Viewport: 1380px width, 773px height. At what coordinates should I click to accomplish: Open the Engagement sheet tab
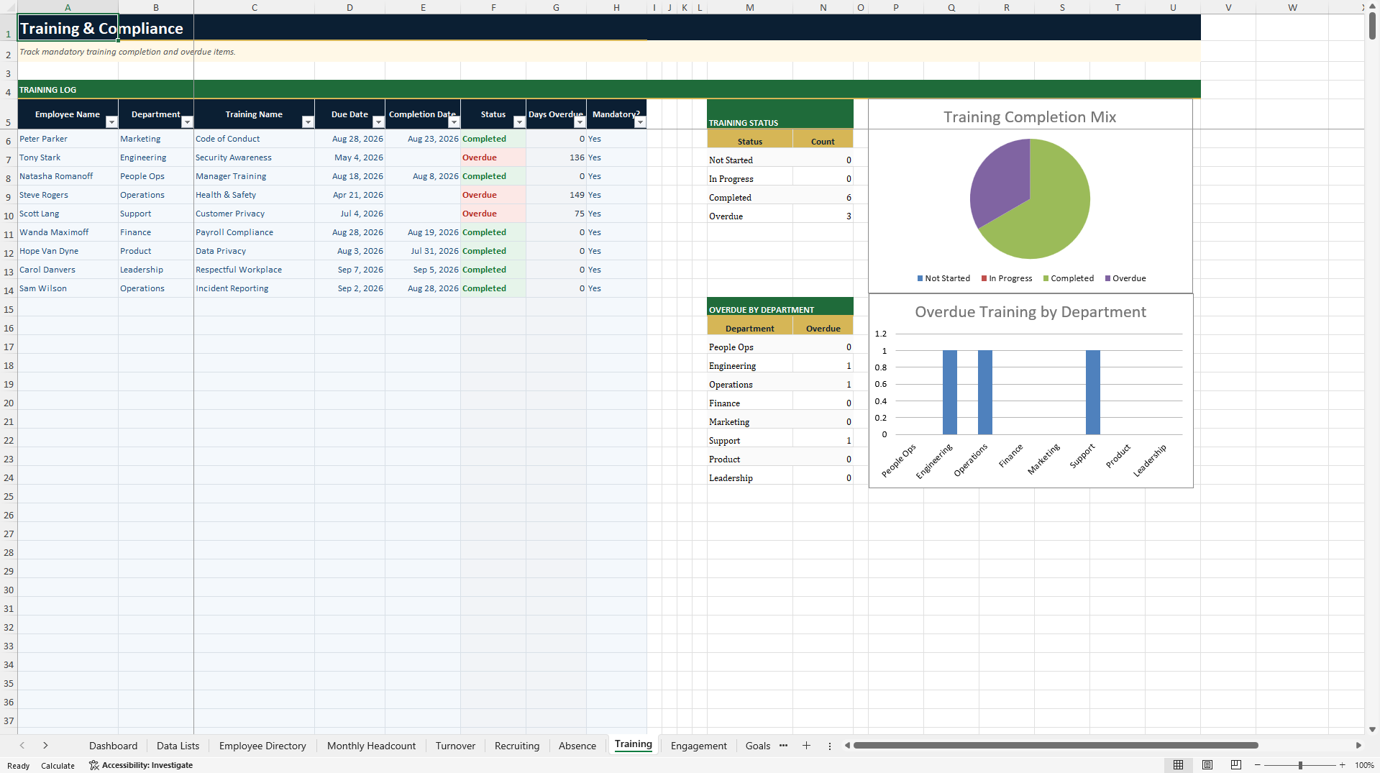pyautogui.click(x=698, y=746)
